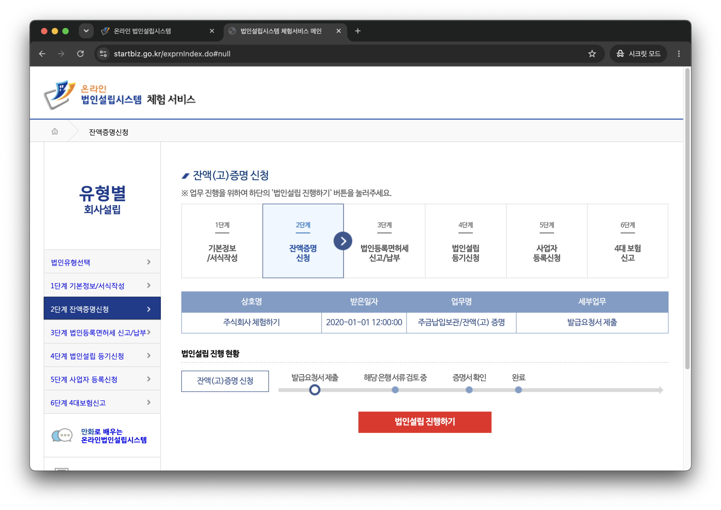Image resolution: width=721 pixels, height=510 pixels.
Task: Select the 3단계 법인등록면허세 신고/납부 step box
Action: (x=384, y=241)
